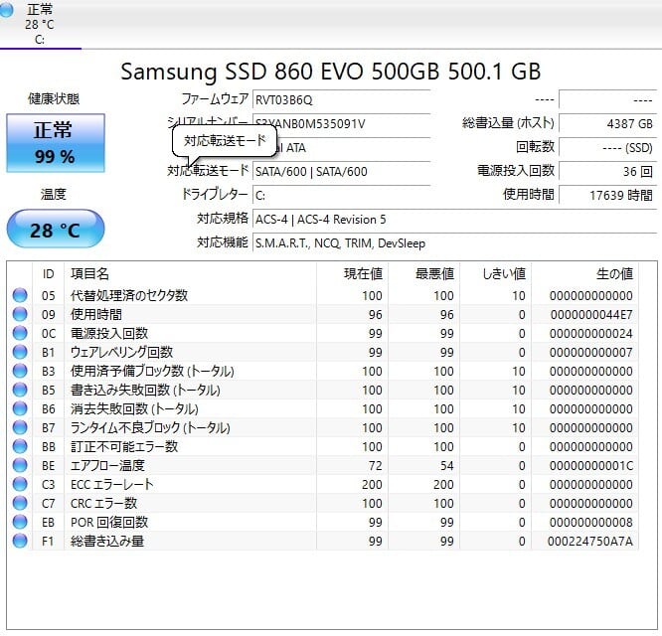This screenshot has height=636, width=662.
Task: Select the ウェアレベリング回数 row
Action: (323, 352)
